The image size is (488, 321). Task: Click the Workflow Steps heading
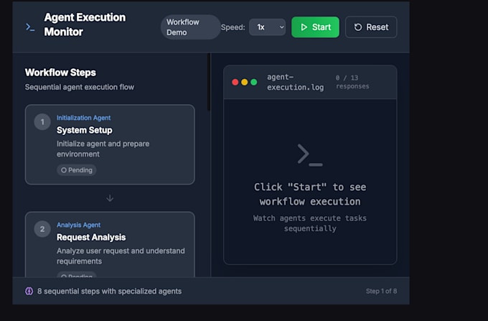(60, 73)
